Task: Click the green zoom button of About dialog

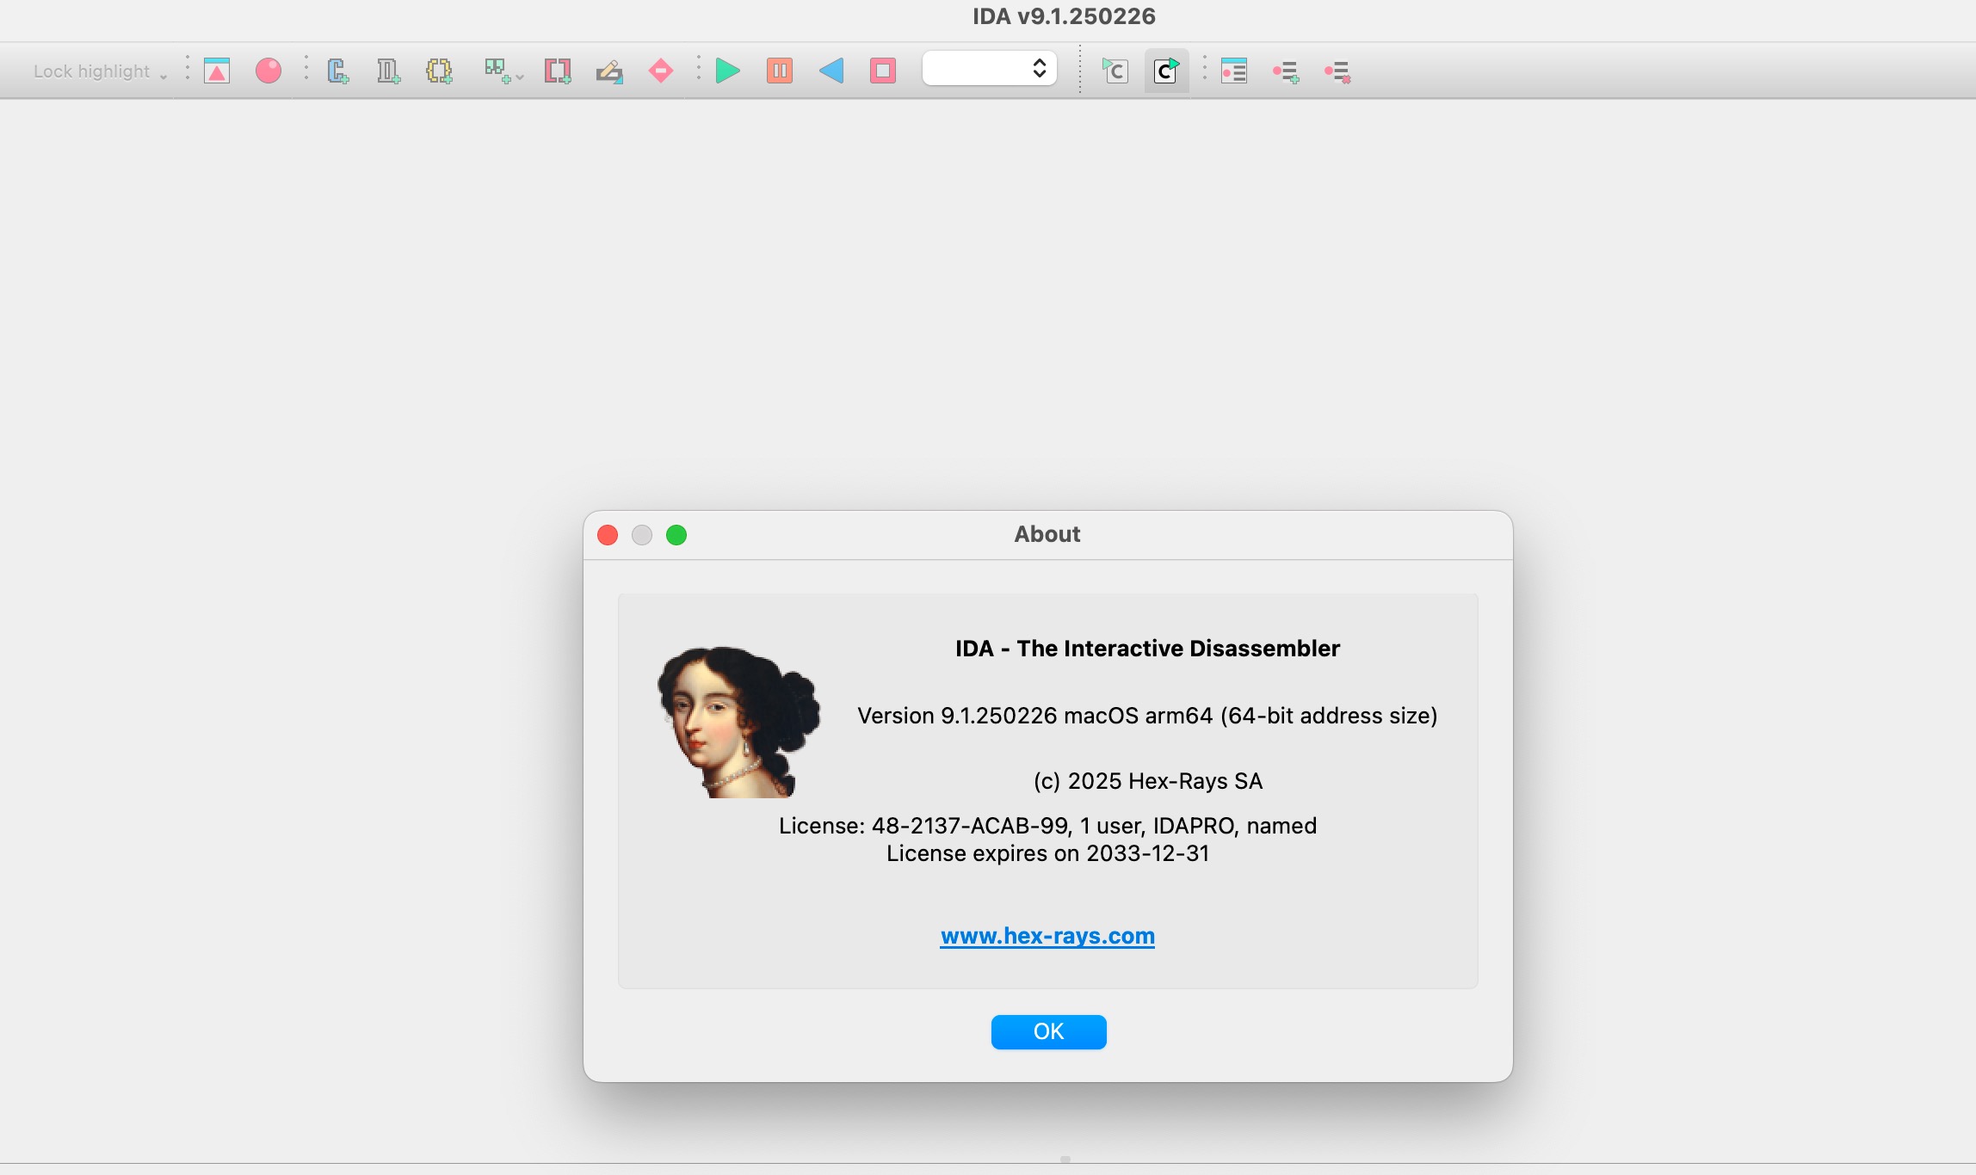Action: [x=676, y=535]
